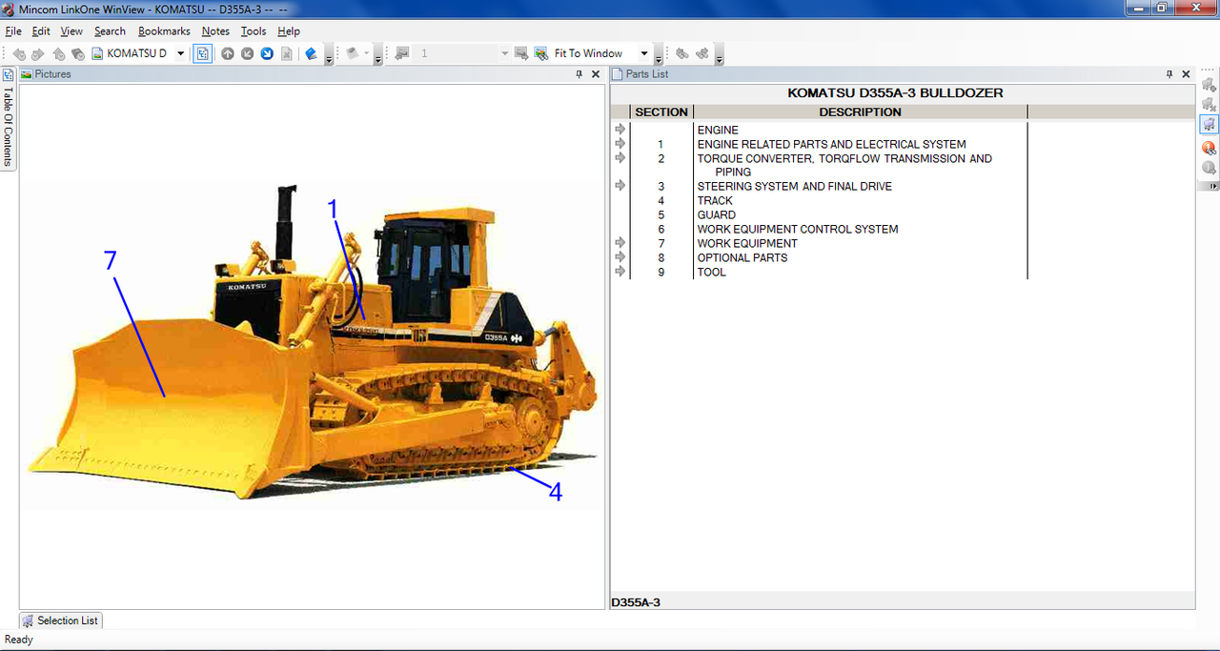Screen dimensions: 1220x651
Task: Click the SECTION column header
Action: pyautogui.click(x=661, y=112)
